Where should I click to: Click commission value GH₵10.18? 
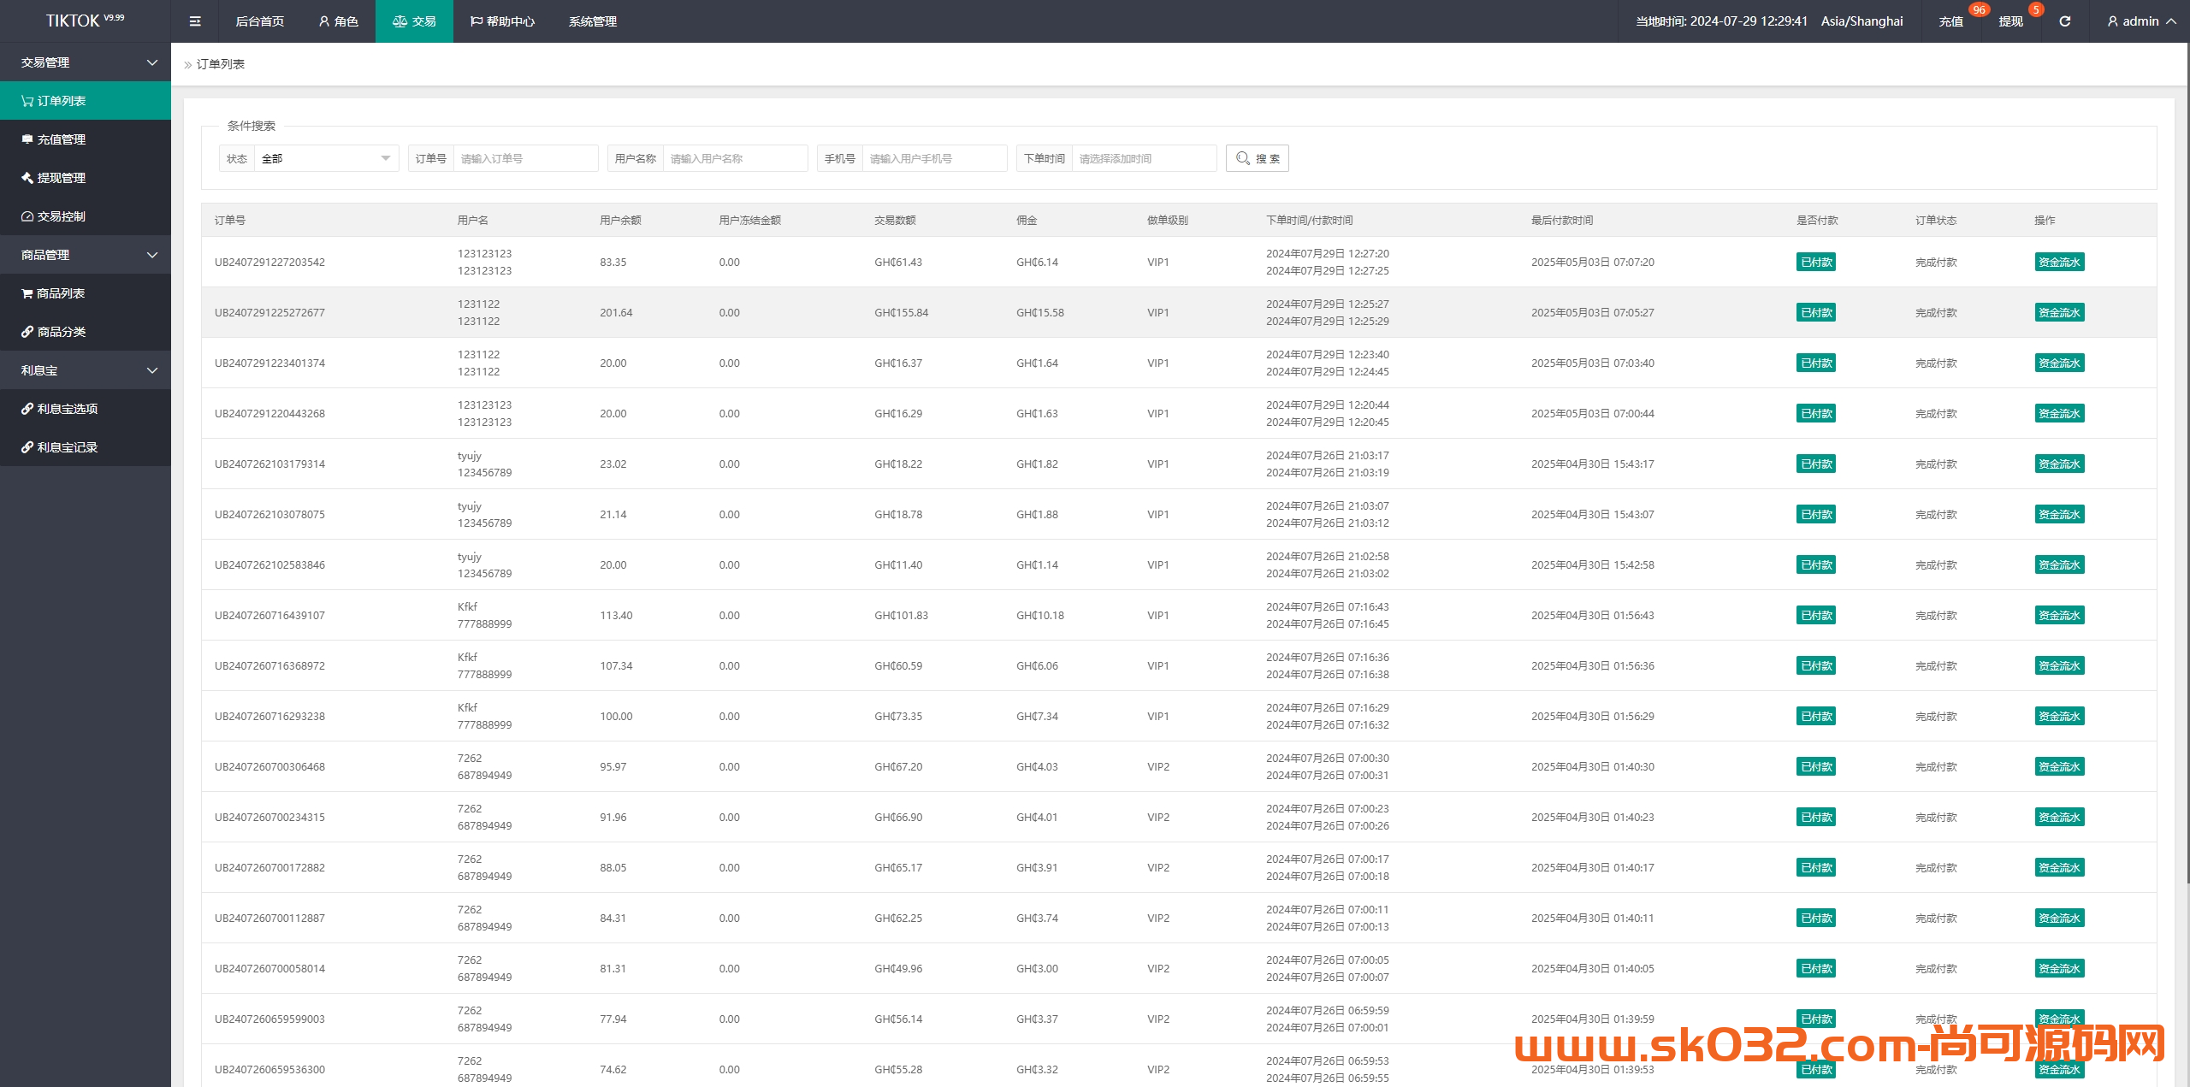pos(1040,615)
